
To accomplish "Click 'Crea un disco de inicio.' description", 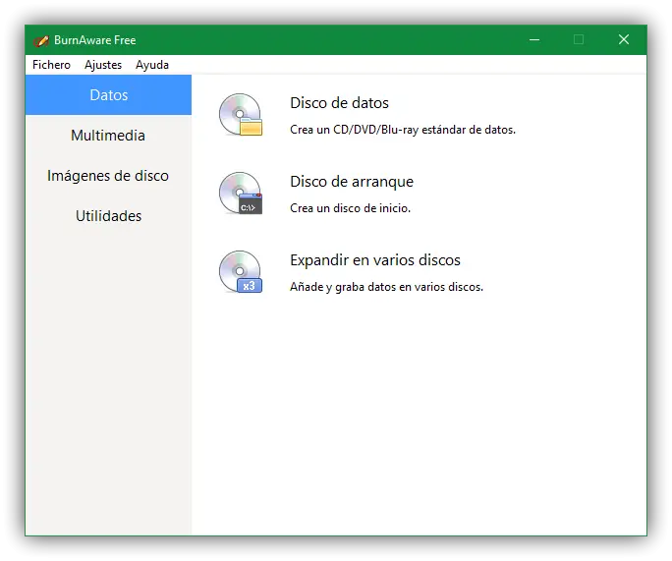I will [x=351, y=208].
